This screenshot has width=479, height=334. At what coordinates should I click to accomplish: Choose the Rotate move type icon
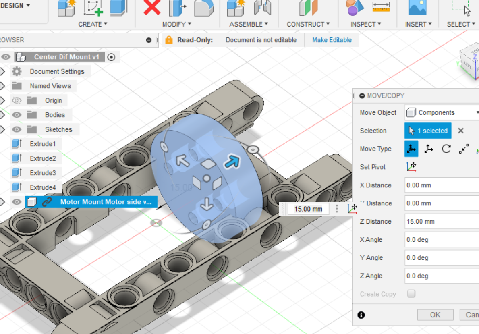[x=446, y=149]
